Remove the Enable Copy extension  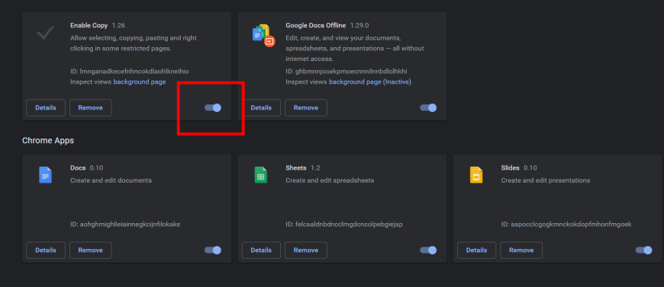[91, 108]
